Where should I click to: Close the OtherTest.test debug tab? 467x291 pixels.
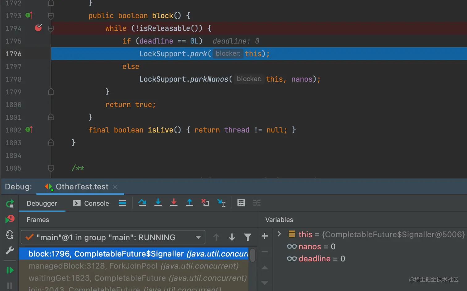pos(115,187)
